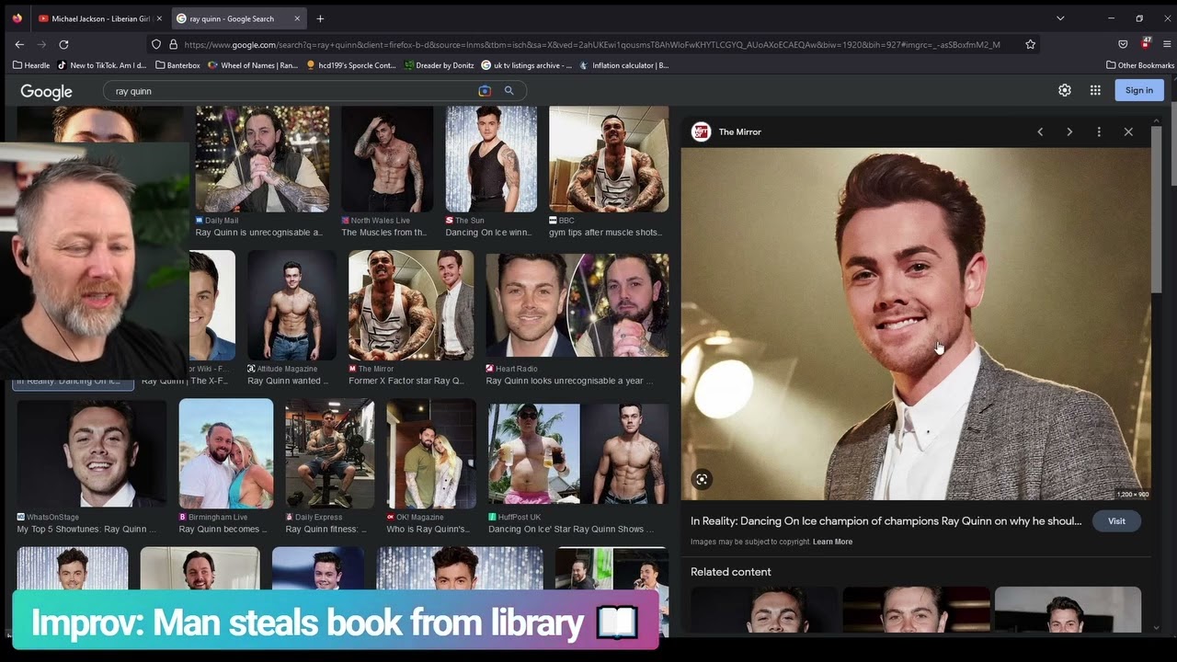The width and height of the screenshot is (1177, 662).
Task: Click the large Ray Quinn preview image
Action: click(x=916, y=324)
